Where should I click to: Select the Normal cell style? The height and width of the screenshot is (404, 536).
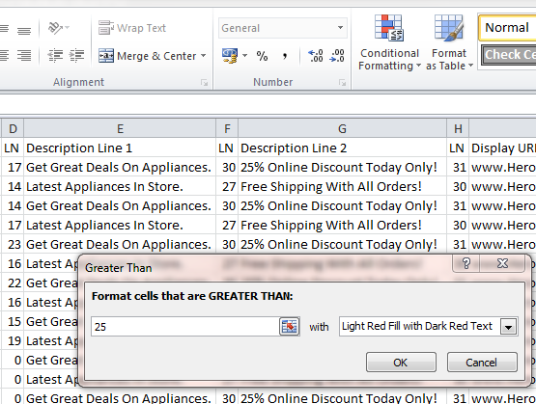507,28
